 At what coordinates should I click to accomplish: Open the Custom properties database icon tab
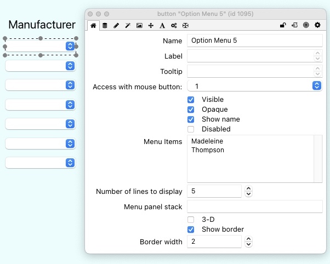click(105, 25)
